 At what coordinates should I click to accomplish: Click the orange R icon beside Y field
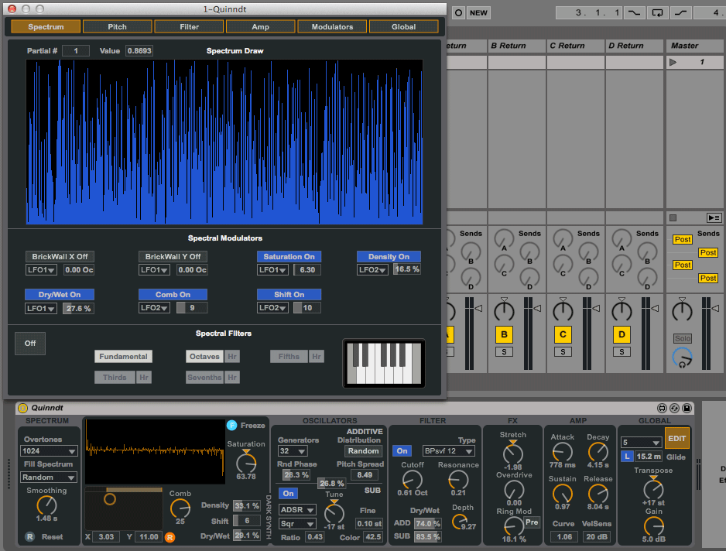click(170, 537)
